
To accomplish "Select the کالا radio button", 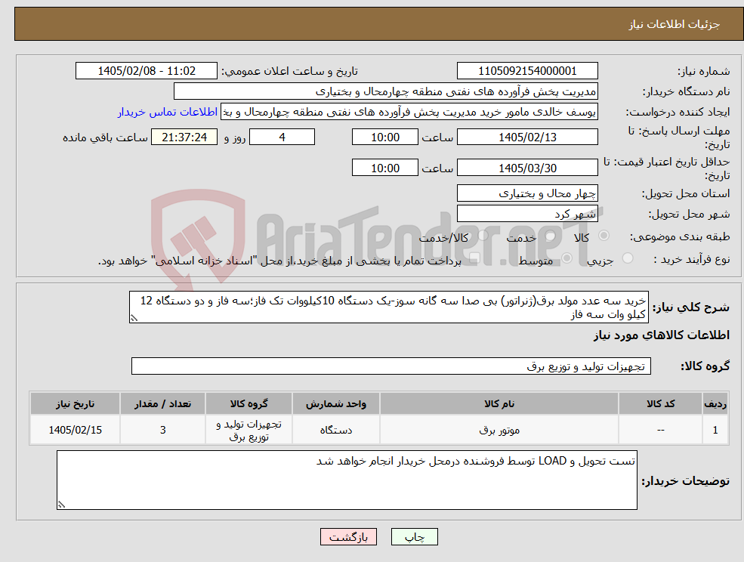I will 604,236.
